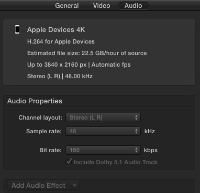200x193 pixels.
Task: Select the Audio tab
Action: pos(134,6)
